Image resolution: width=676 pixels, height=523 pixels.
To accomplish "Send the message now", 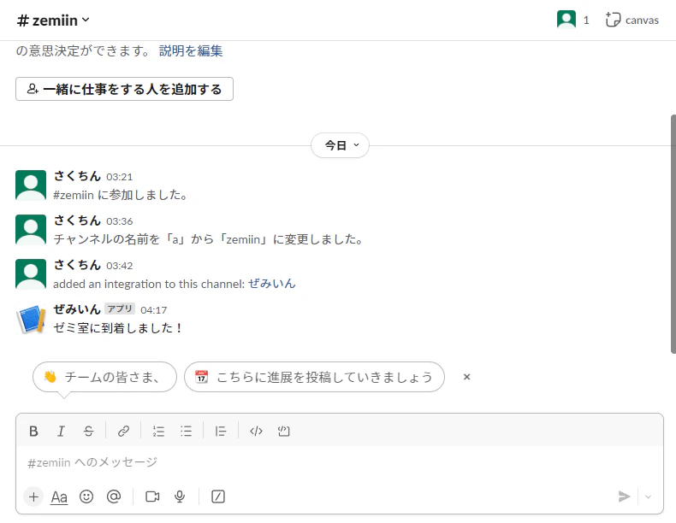I will pos(624,497).
